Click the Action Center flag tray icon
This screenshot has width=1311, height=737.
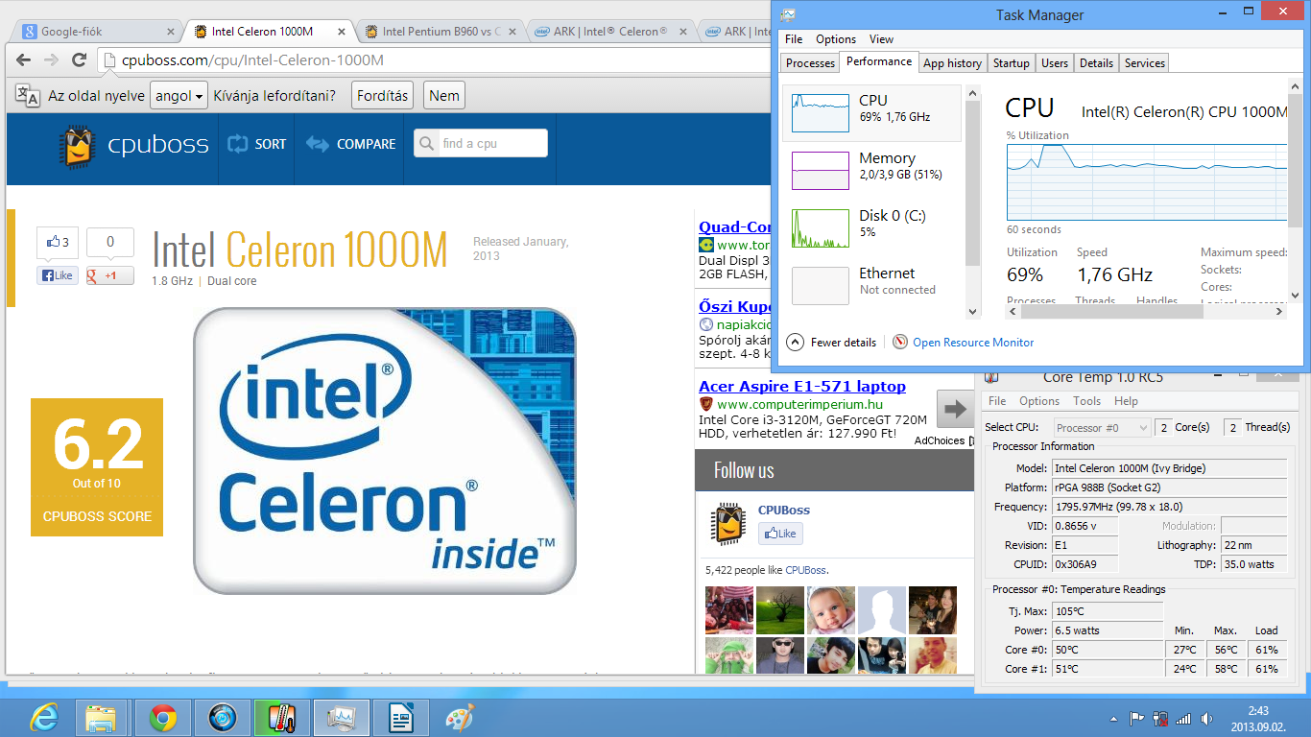coord(1136,718)
